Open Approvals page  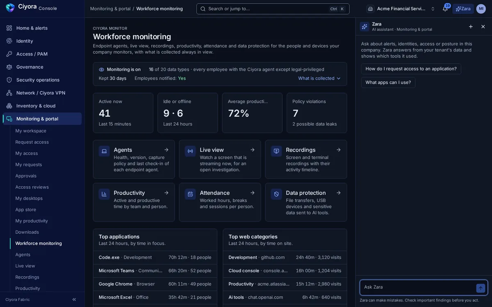click(x=46, y=176)
